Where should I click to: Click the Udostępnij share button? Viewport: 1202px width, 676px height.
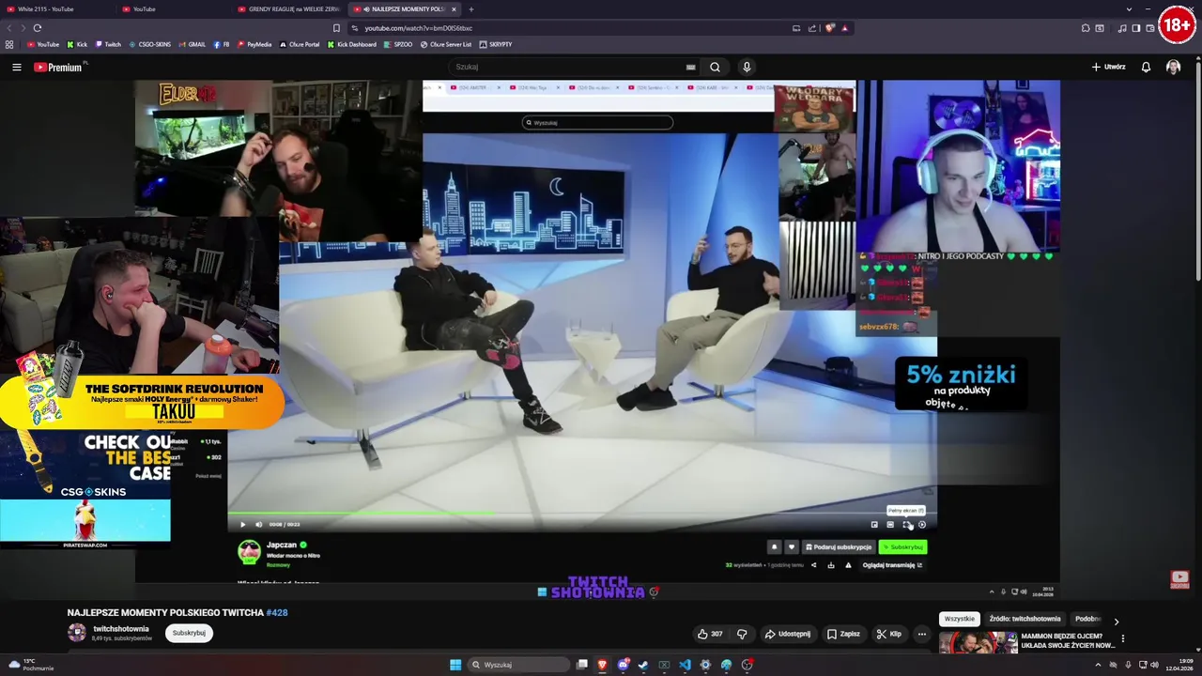coord(787,634)
